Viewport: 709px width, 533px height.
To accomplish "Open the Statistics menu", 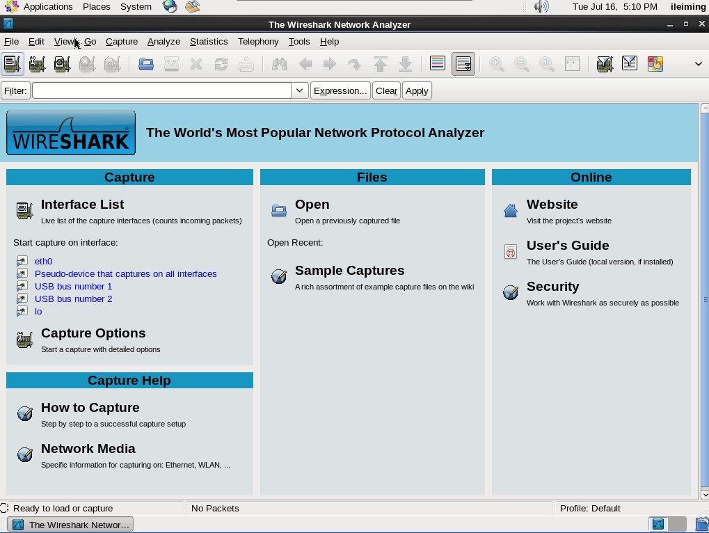I will tap(209, 42).
